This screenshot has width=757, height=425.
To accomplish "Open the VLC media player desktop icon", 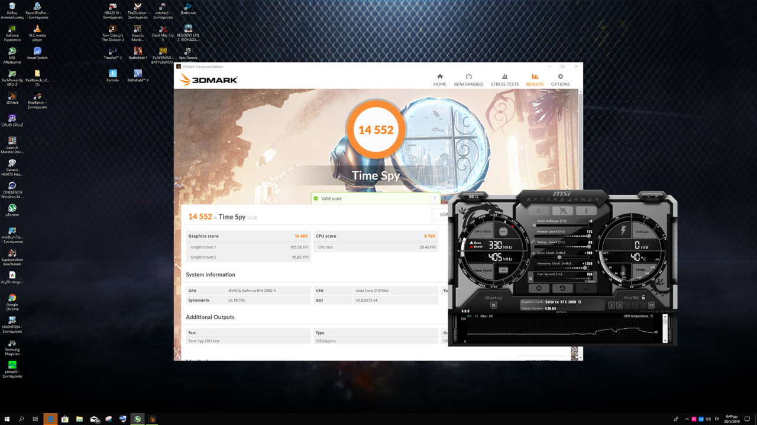I will tap(37, 33).
